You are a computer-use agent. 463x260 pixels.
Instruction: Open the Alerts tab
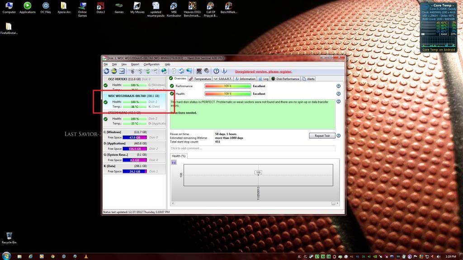coord(309,79)
